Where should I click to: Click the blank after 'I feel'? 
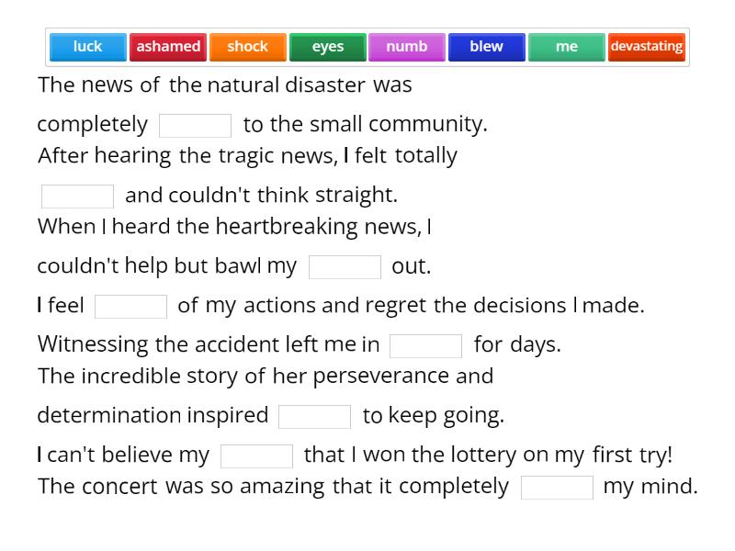click(130, 304)
